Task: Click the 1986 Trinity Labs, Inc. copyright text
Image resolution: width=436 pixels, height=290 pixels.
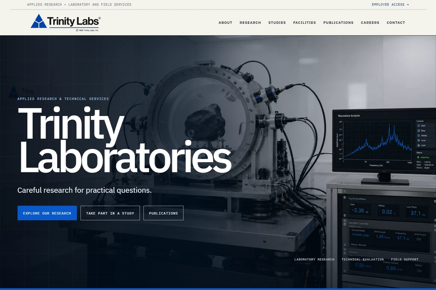Action: pos(87,30)
